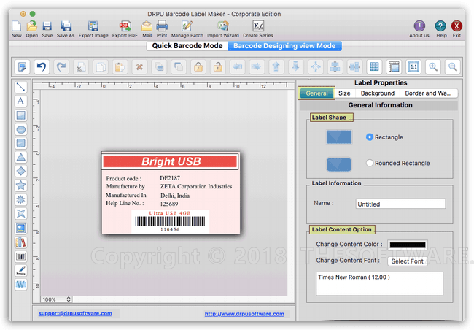Viewport: 474px width, 330px height.
Task: Click the black content color swatch
Action: pos(407,245)
